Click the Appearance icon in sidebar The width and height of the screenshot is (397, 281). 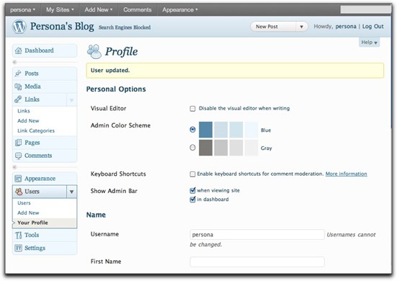coord(18,179)
